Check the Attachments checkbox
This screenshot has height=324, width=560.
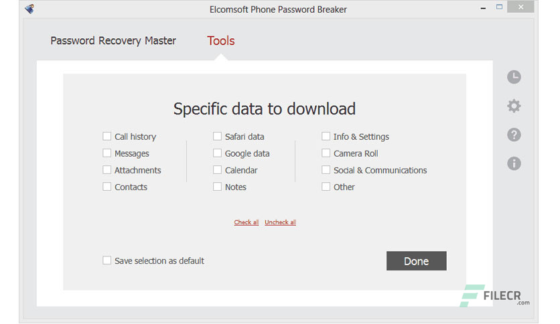pyautogui.click(x=107, y=170)
